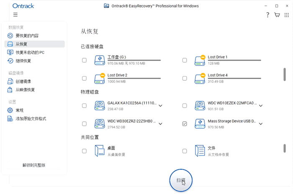Click the Mass Storage Device USB icon
293x194 pixels.
point(200,124)
